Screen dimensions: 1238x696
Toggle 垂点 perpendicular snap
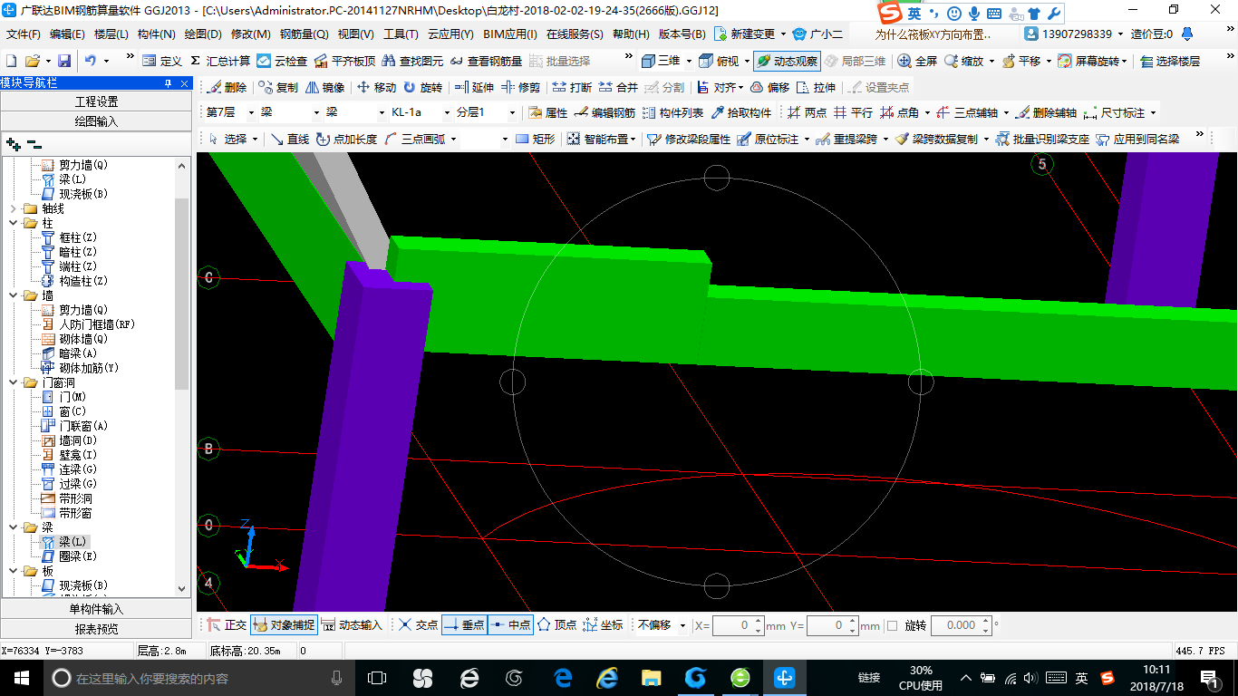(x=464, y=625)
